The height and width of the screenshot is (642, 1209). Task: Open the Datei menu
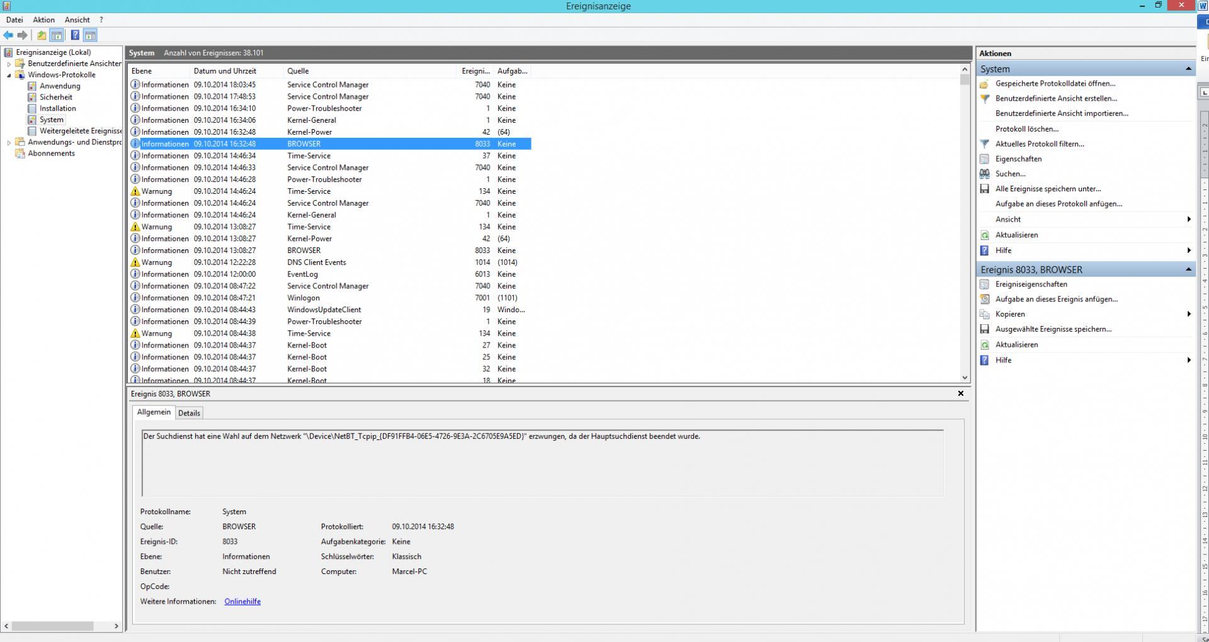[14, 20]
